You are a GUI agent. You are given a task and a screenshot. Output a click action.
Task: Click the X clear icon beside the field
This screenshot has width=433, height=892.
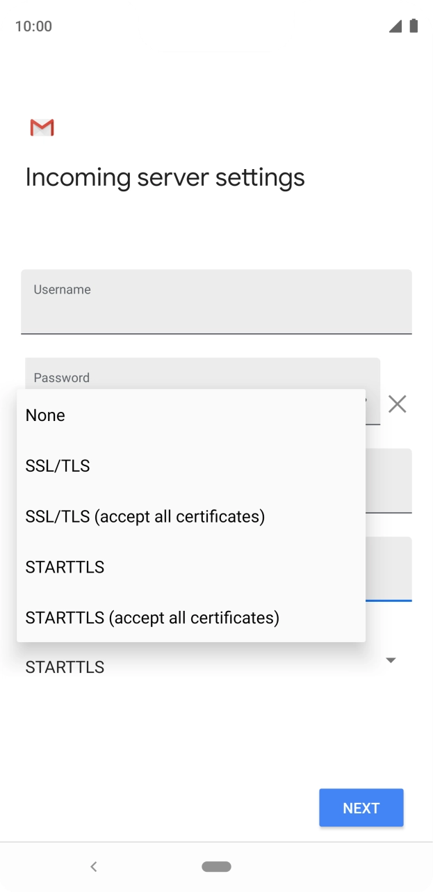(397, 404)
